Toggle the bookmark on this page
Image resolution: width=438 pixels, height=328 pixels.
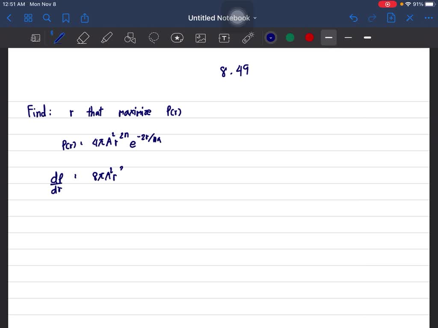click(x=66, y=18)
